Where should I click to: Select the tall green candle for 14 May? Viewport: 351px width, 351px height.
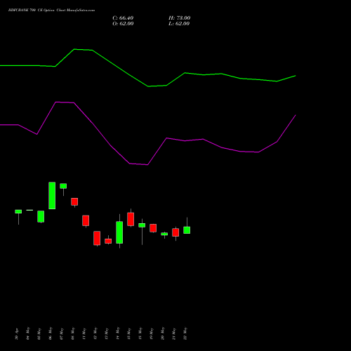pos(119,232)
